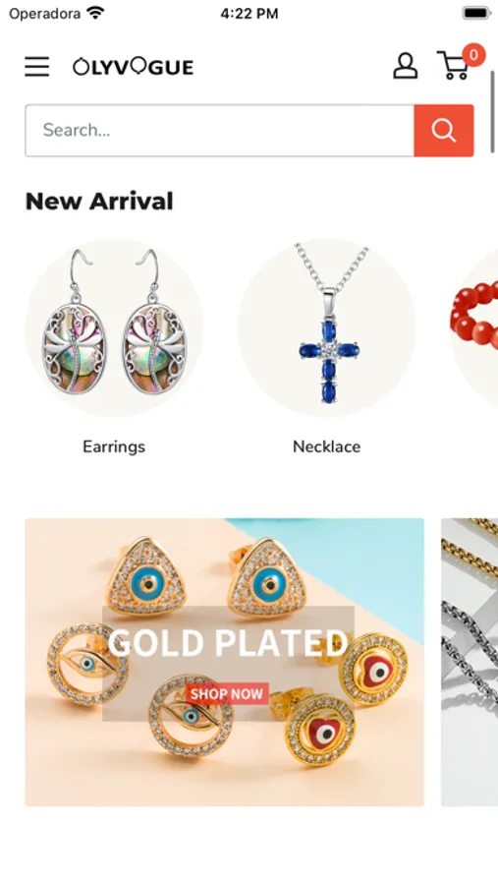The width and height of the screenshot is (498, 885).
Task: Open the shopping cart
Action: tap(452, 66)
